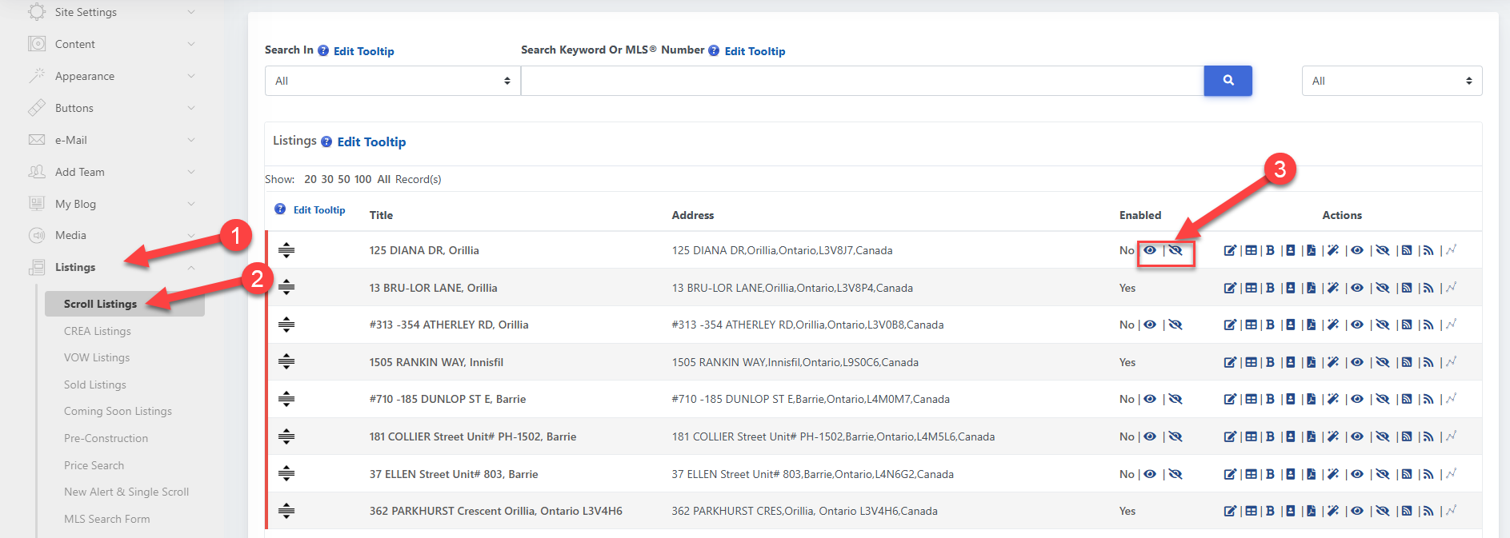The width and height of the screenshot is (1510, 538).
Task: Open the PDF icon for 13 BRU-LOR LANE
Action: coord(1311,288)
